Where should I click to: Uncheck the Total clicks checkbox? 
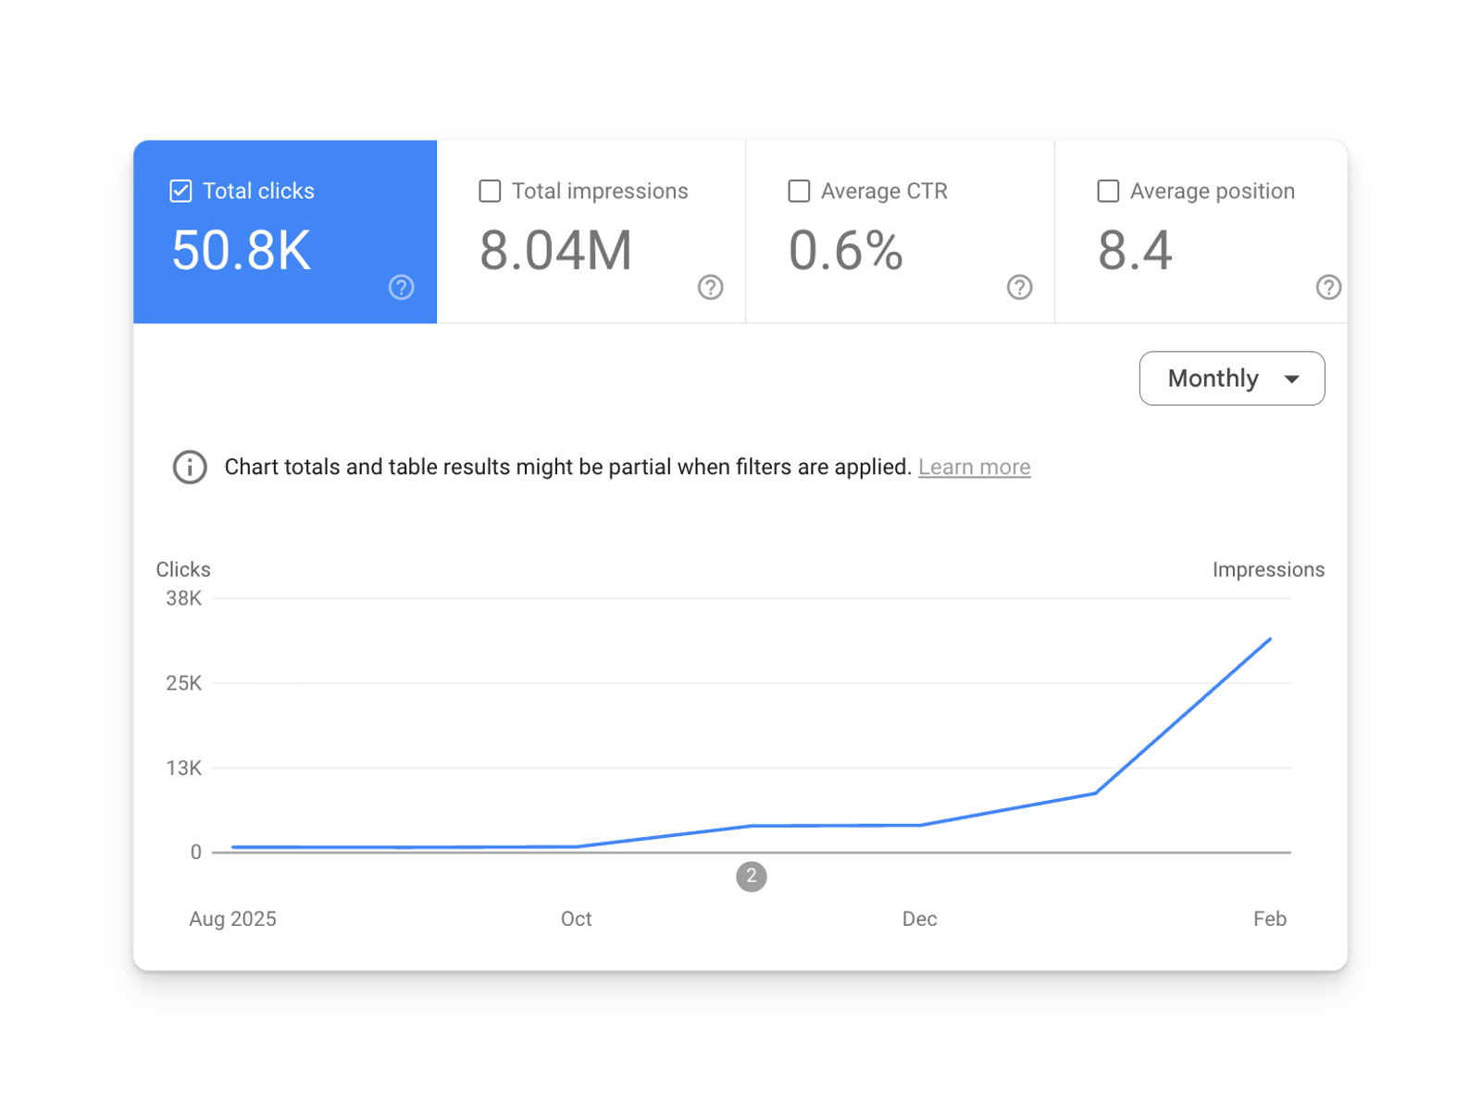click(181, 191)
